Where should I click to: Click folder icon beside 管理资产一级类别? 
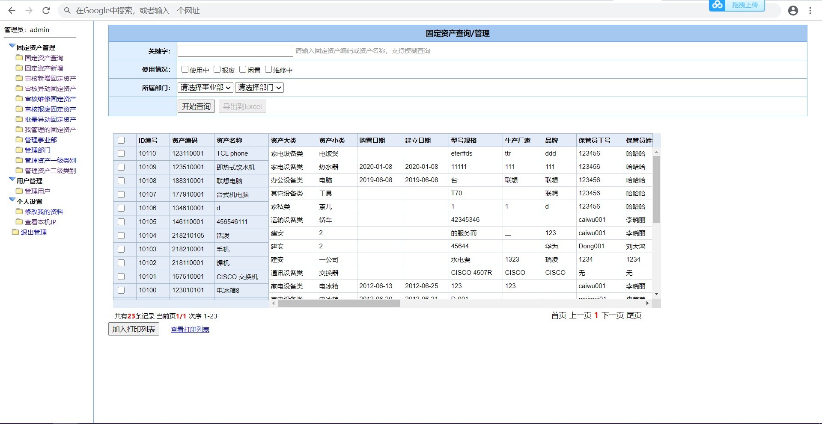pos(19,160)
